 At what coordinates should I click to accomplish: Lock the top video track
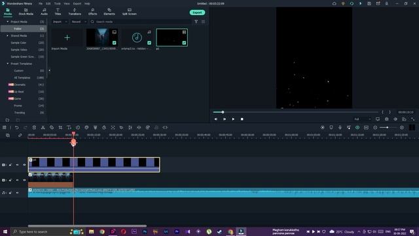(10, 165)
